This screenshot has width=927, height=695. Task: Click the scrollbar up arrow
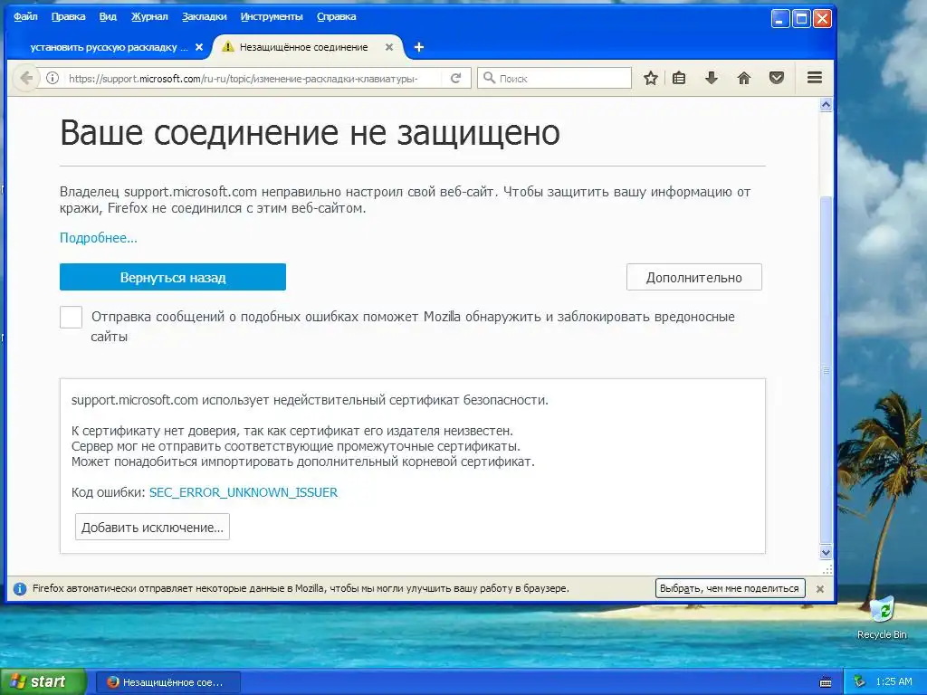pos(827,105)
